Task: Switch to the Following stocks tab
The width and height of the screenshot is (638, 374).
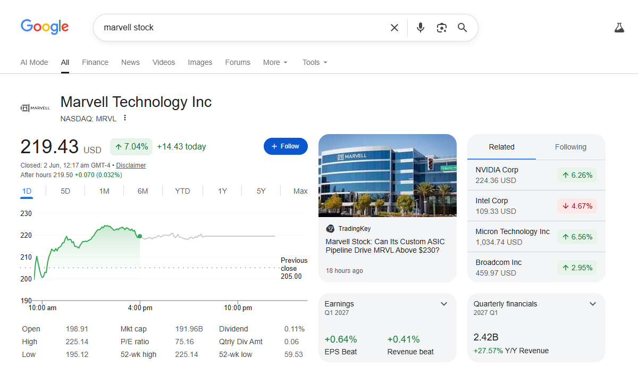Action: 570,147
